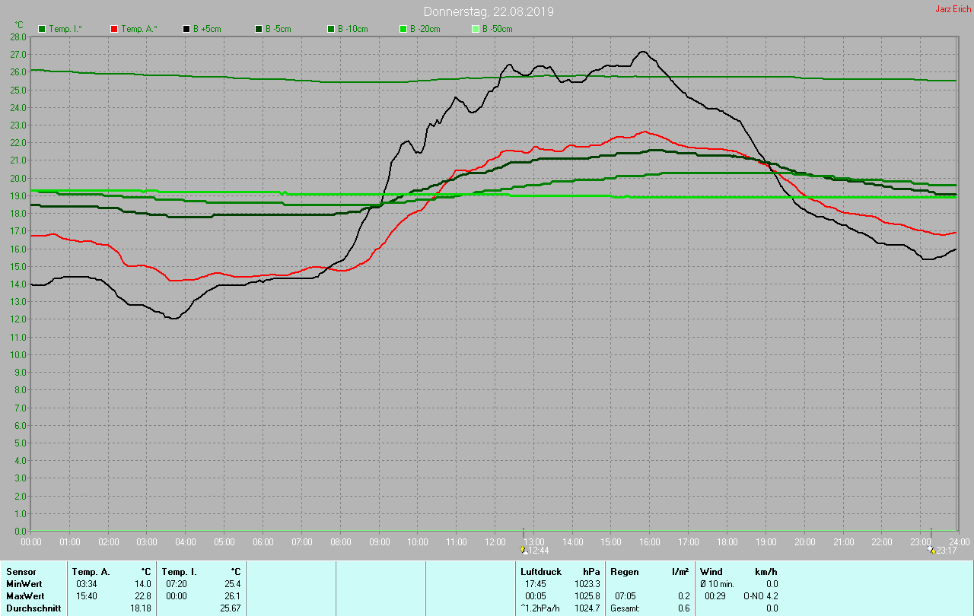Click the Regen column header

pyautogui.click(x=624, y=571)
